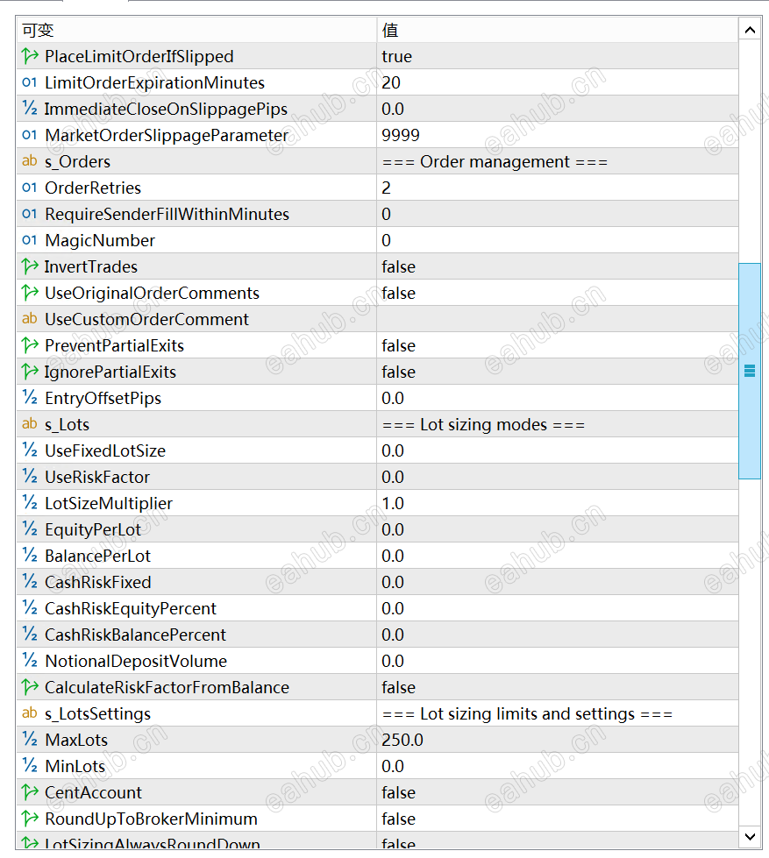Select the CashRiskEquityPercent parameter name
Screen dimensions: 769x858
coord(131,608)
